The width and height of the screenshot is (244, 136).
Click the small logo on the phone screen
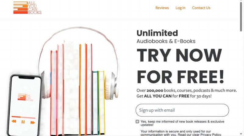tap(25, 97)
